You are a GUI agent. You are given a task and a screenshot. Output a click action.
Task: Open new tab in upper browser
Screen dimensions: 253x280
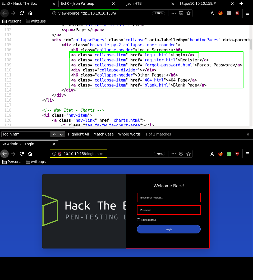point(241,3)
